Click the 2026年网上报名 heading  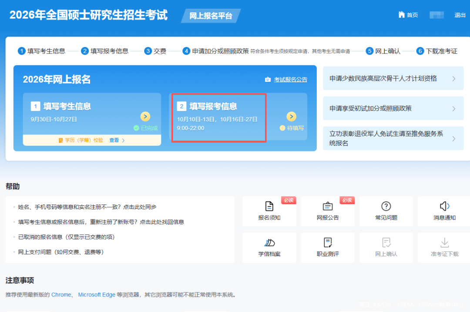57,80
